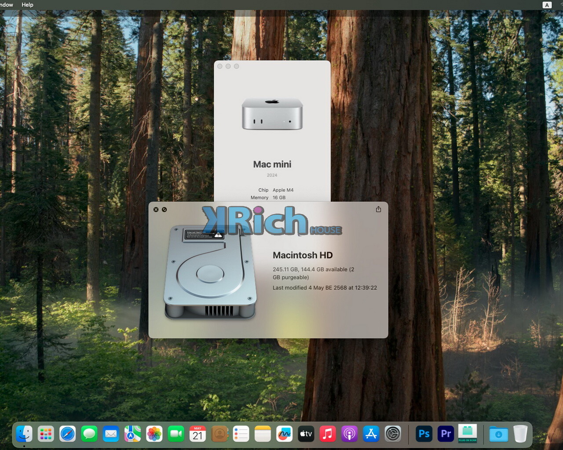Open the Trash in the Dock

520,434
